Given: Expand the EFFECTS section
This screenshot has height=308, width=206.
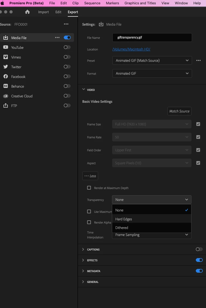Looking at the screenshot, I should 83,260.
